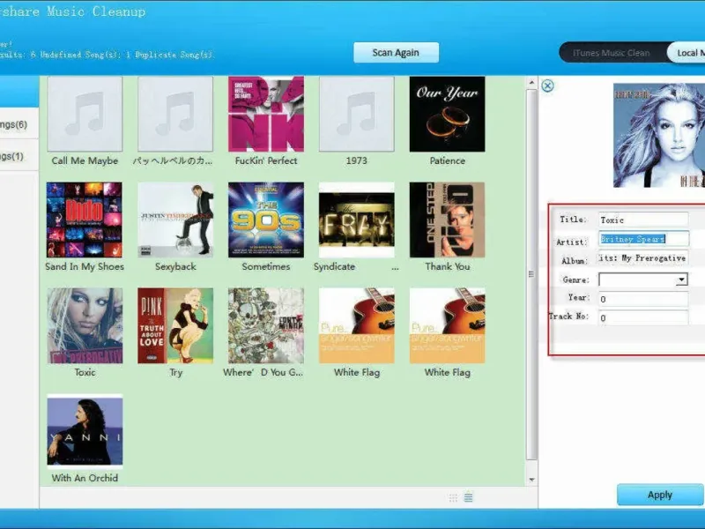Select the Call Me Maybe song
705x529 pixels.
point(85,114)
